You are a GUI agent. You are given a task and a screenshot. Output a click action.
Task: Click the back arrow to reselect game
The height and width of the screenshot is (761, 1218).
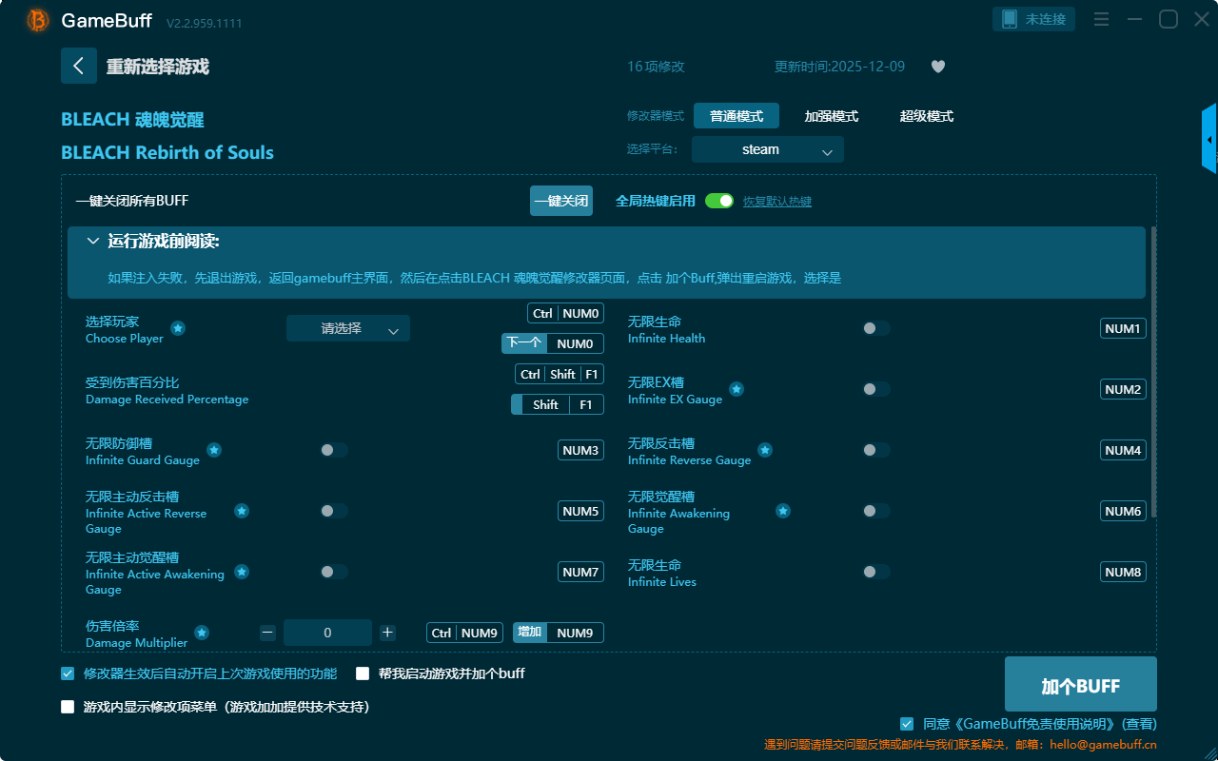(79, 66)
